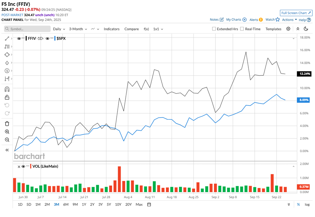Screen dimensions: 315x217
Task: Open the Actions dropdown menu
Action: coord(289,20)
